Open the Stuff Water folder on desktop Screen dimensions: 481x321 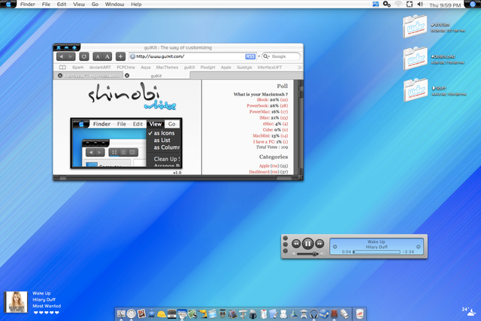[x=415, y=90]
